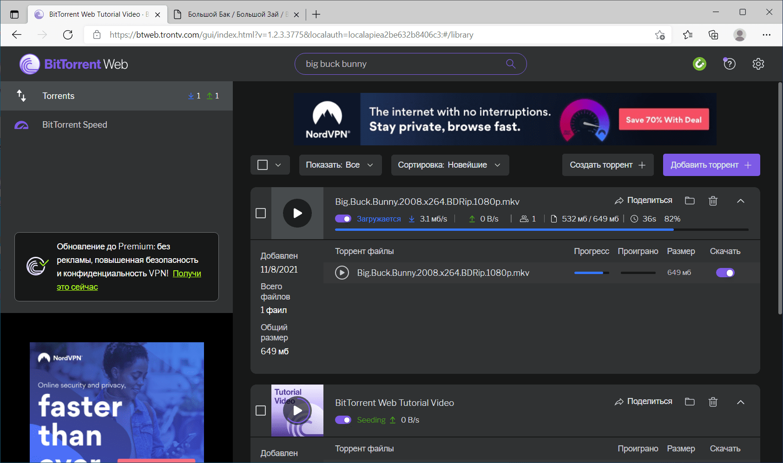Image resolution: width=783 pixels, height=463 pixels.
Task: Click the download count indicator in Torrents
Action: (194, 96)
